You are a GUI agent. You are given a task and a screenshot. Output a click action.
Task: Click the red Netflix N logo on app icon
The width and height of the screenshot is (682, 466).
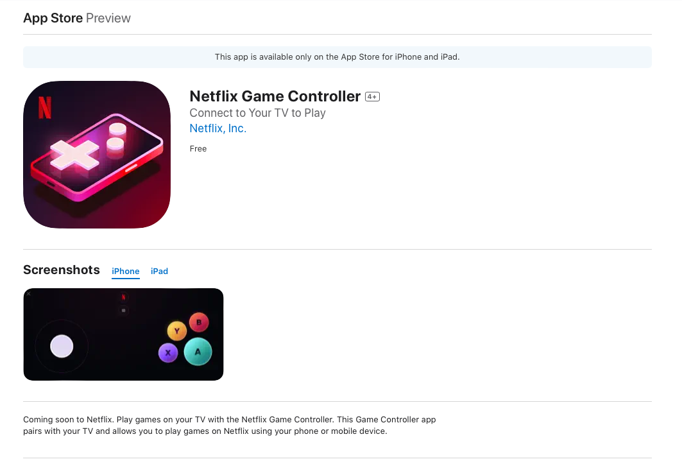coord(45,107)
